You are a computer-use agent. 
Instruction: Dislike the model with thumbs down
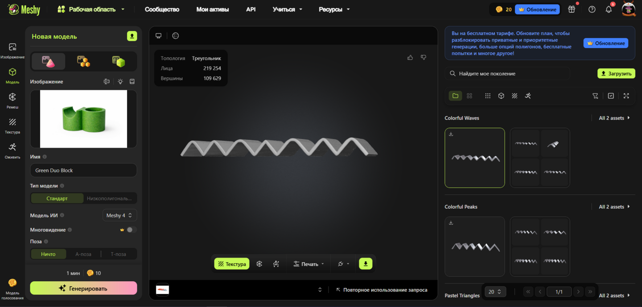click(x=424, y=57)
